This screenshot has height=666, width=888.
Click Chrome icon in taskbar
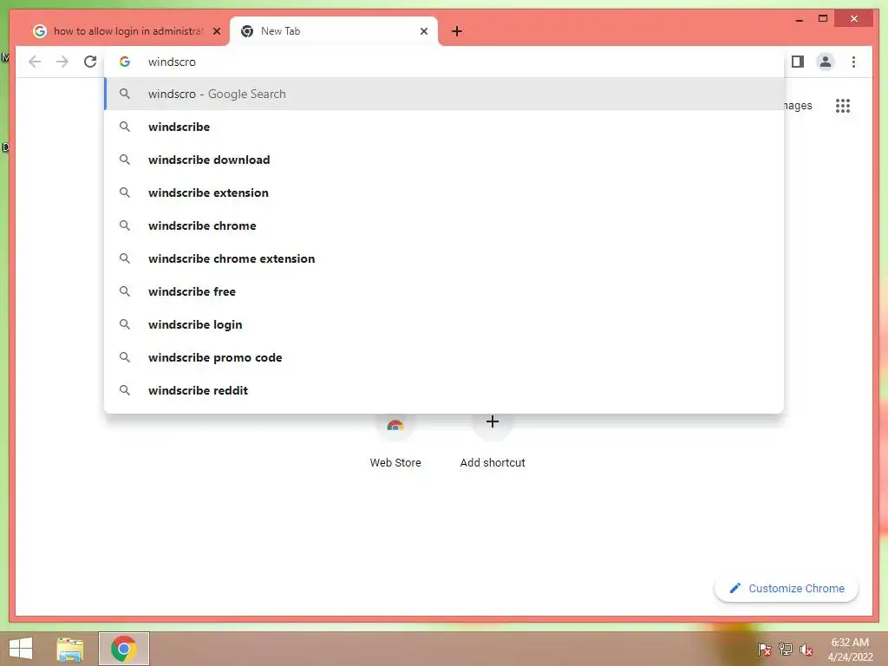point(123,649)
